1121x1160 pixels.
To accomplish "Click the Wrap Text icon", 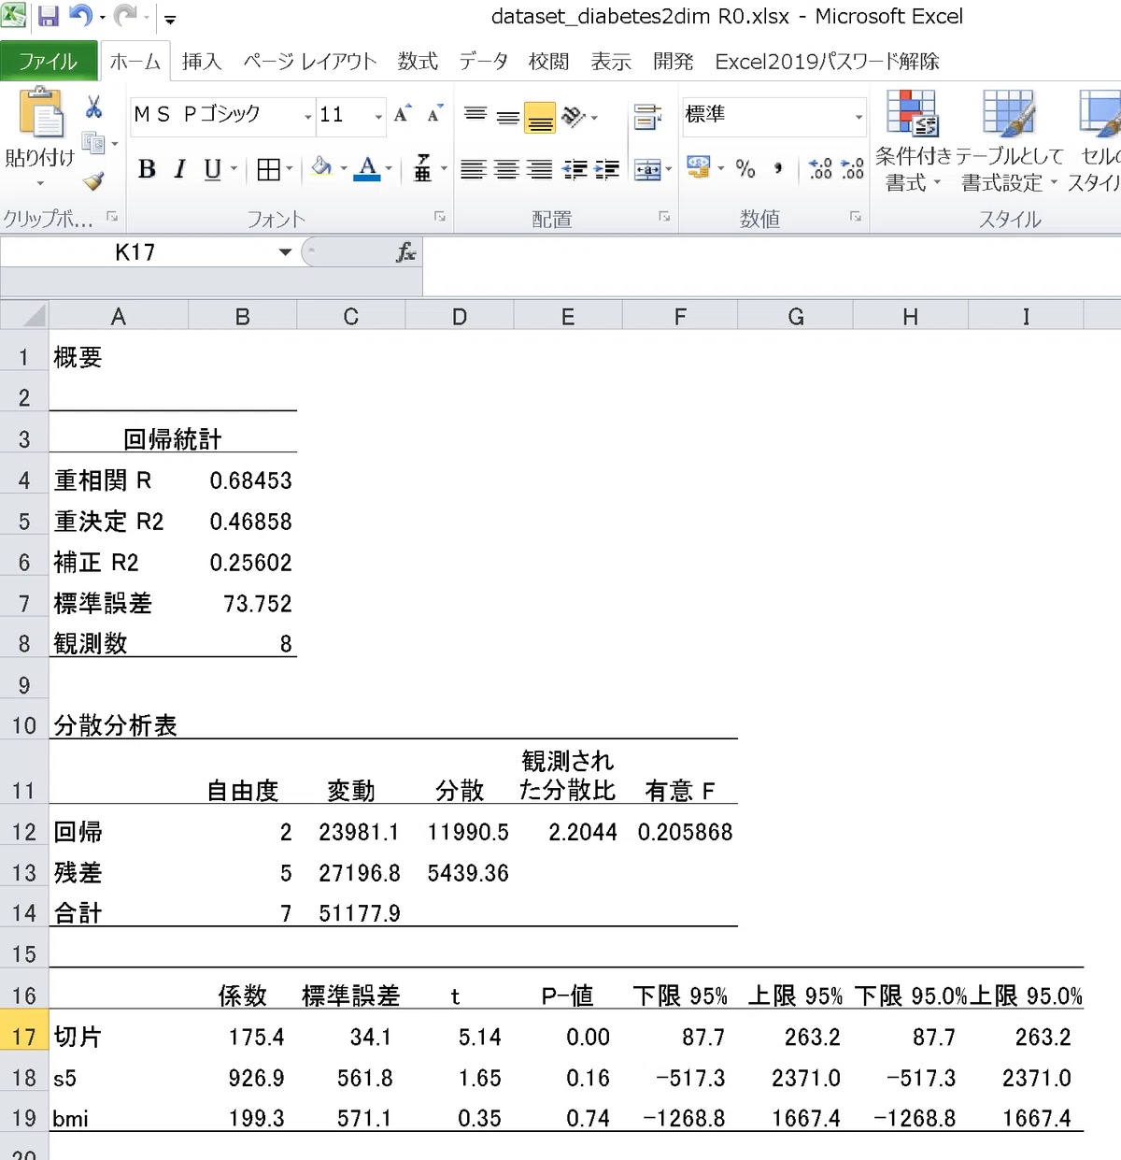I will pos(647,117).
